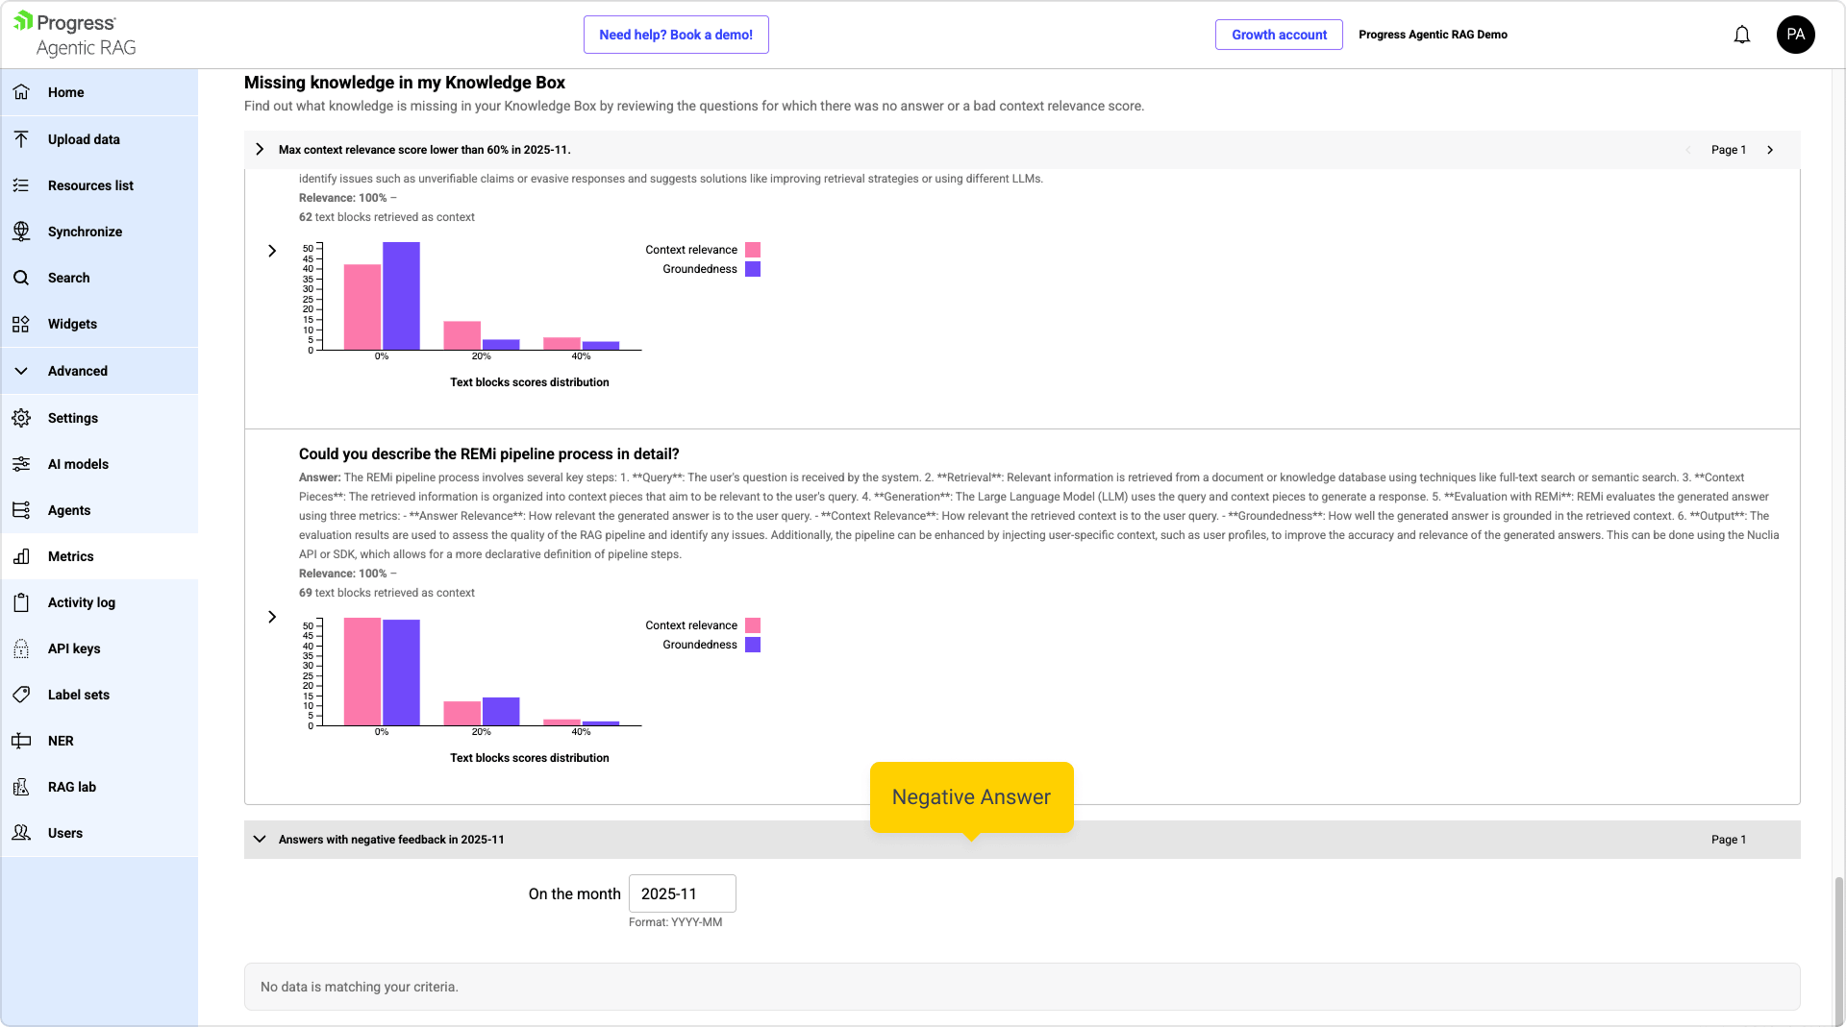
Task: Click the Agents icon in sidebar
Action: [21, 510]
